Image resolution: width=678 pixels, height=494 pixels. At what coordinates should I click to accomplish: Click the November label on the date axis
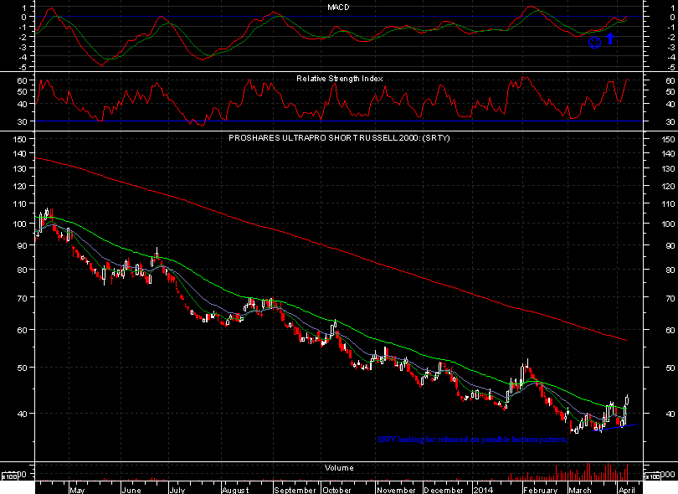coord(396,490)
